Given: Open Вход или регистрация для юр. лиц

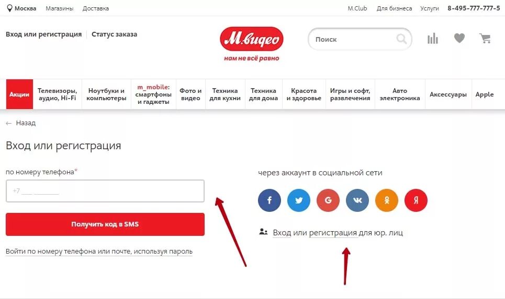Looking at the screenshot, I should coord(338,233).
